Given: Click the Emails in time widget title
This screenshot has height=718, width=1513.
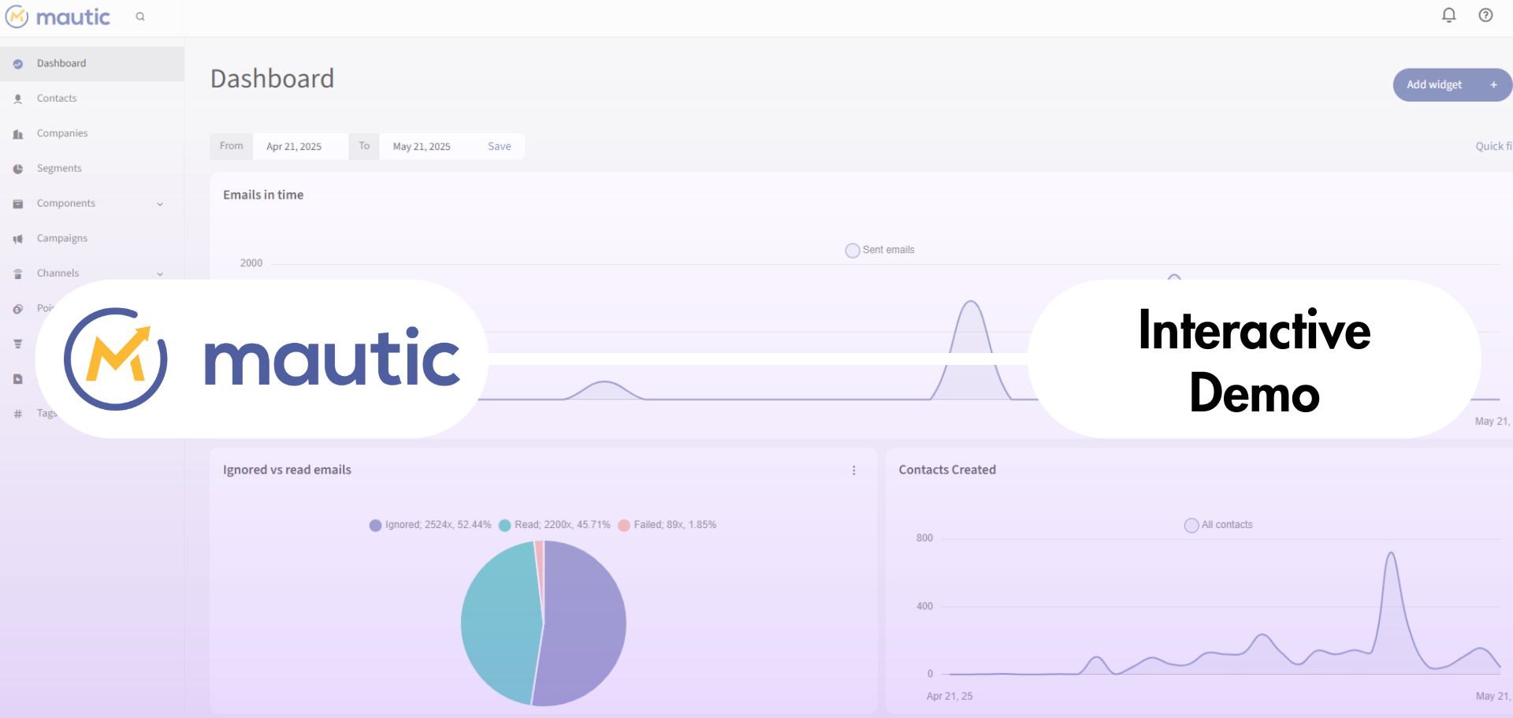Looking at the screenshot, I should point(263,195).
